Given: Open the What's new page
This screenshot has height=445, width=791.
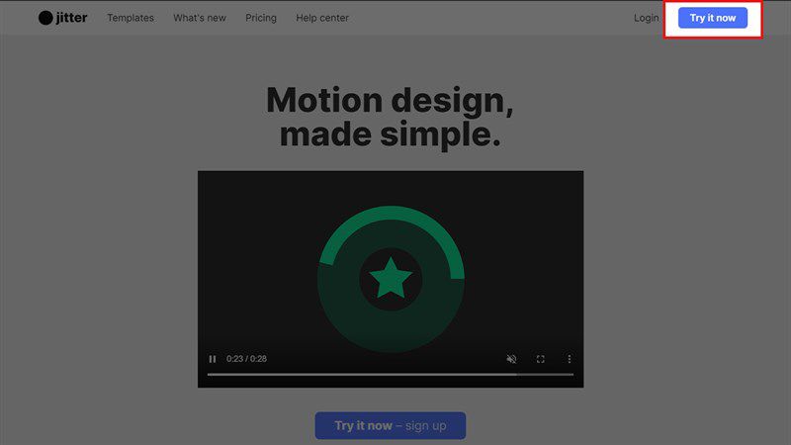Looking at the screenshot, I should [200, 18].
